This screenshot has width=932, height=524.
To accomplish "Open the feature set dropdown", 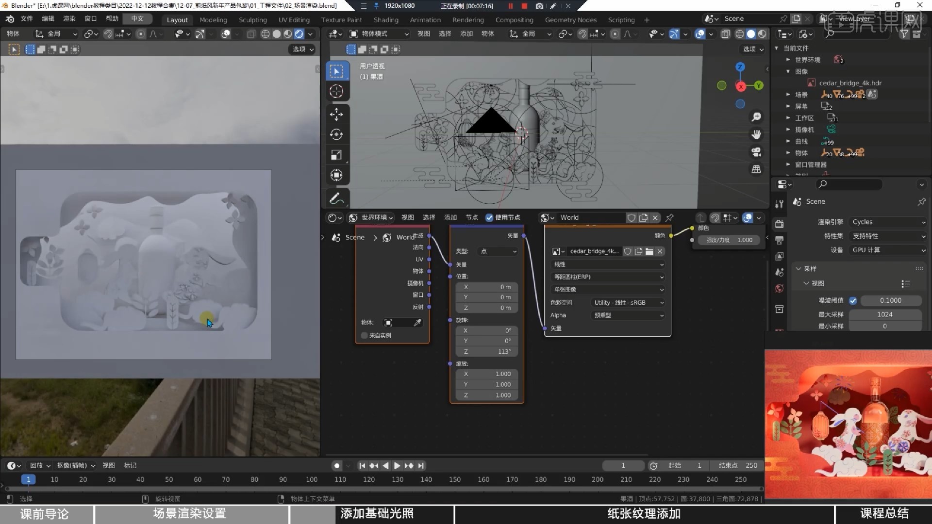I will click(x=888, y=236).
